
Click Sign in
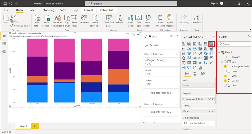pyautogui.click(x=214, y=4)
